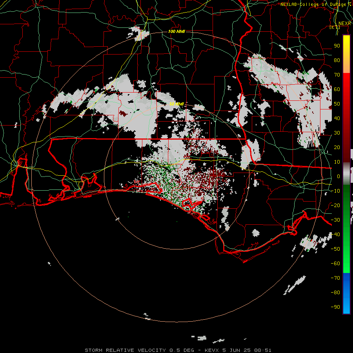Click the -90 value on velocity scale
The width and height of the screenshot is (353, 353).
point(335,307)
